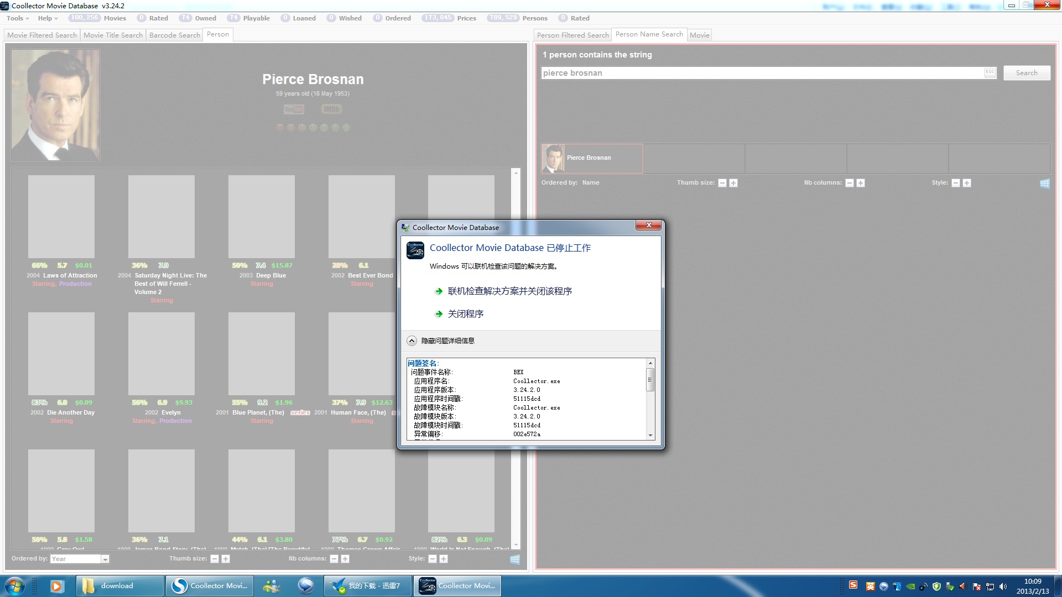This screenshot has width=1062, height=597.
Task: Click Movies count 100,256 badge
Action: point(84,18)
